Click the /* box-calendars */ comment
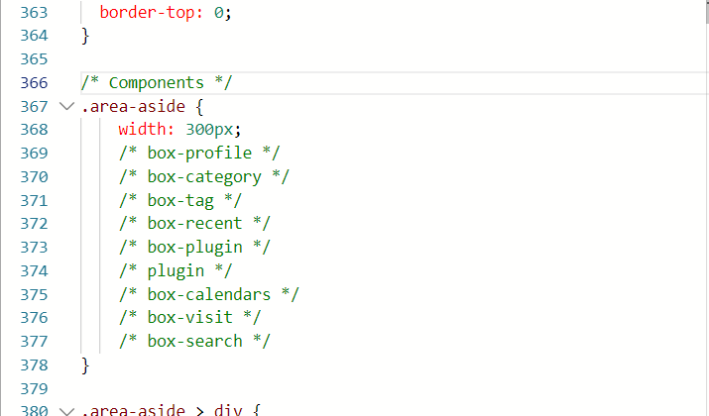 (x=209, y=294)
